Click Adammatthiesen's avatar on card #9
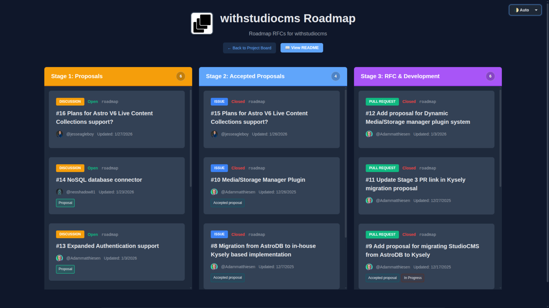Viewport: 549px width, 308px height. point(369,267)
